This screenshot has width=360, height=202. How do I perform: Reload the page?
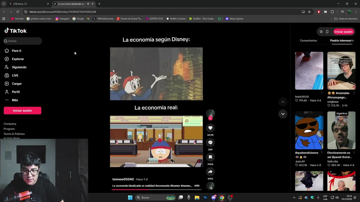(x=17, y=12)
